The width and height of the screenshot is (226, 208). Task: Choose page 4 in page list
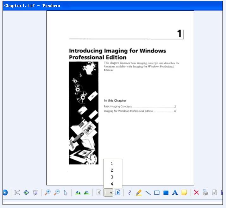112,184
